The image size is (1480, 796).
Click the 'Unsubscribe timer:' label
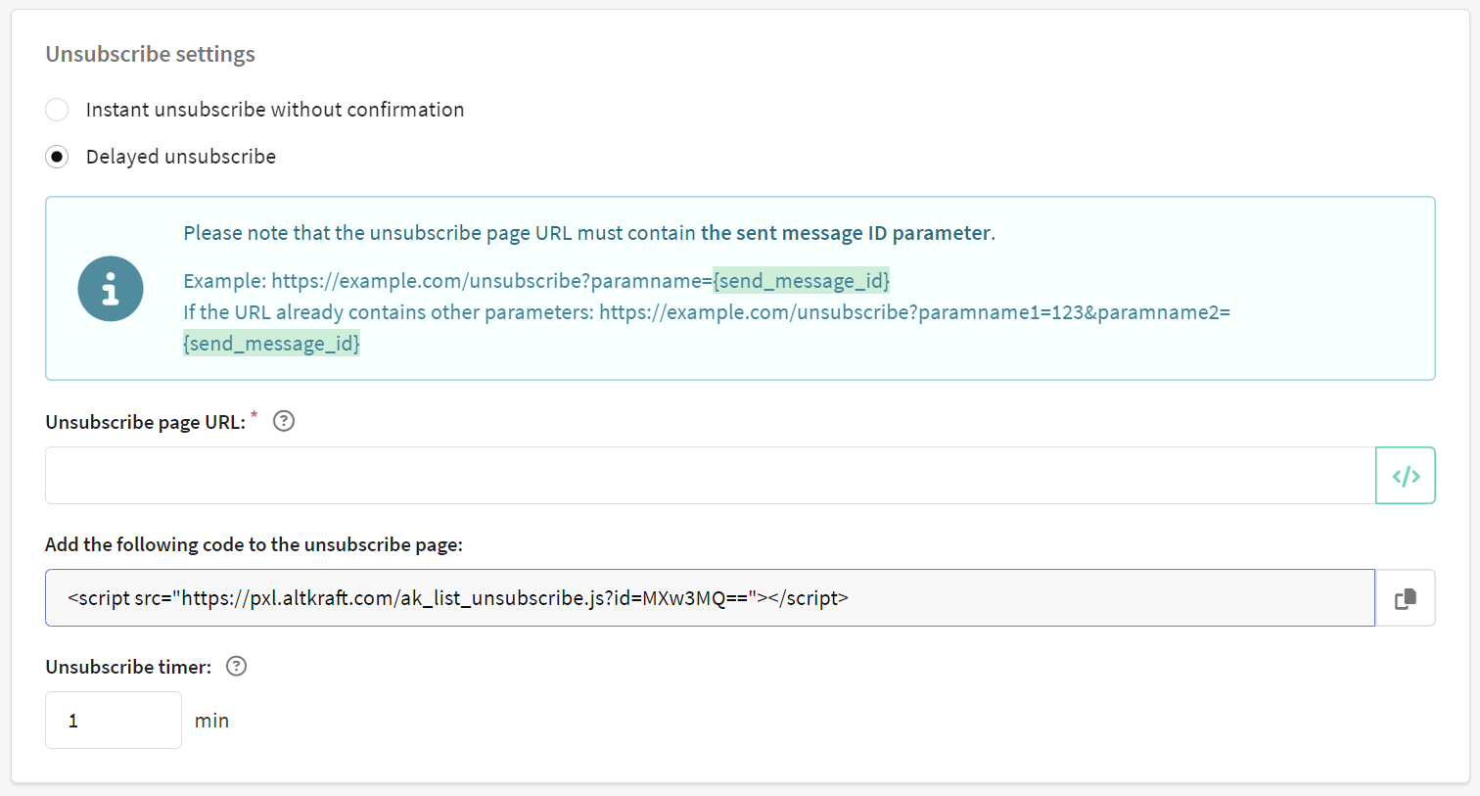tap(128, 667)
